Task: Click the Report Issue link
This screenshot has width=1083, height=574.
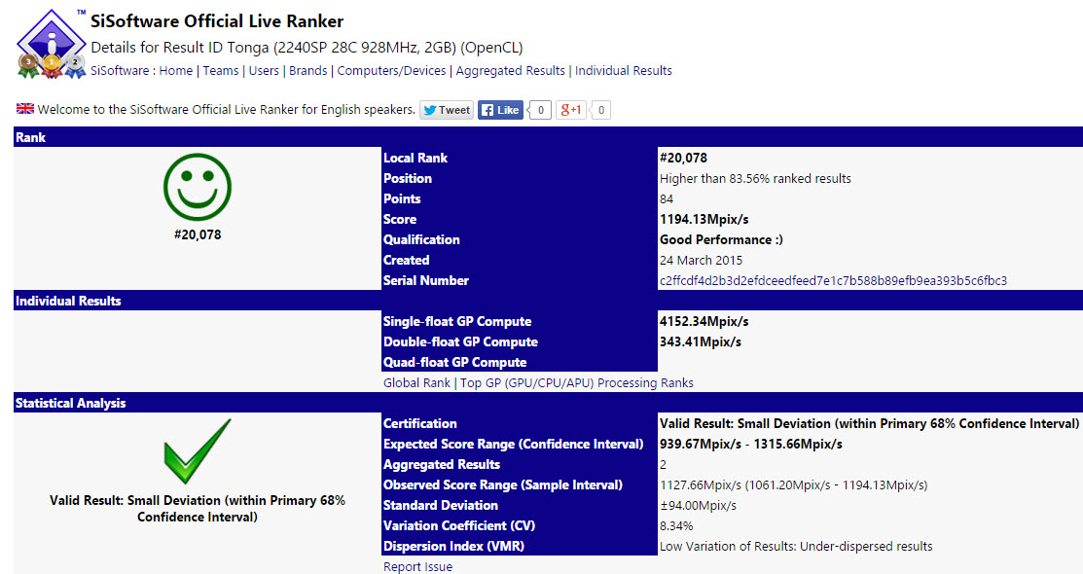Action: [x=417, y=566]
